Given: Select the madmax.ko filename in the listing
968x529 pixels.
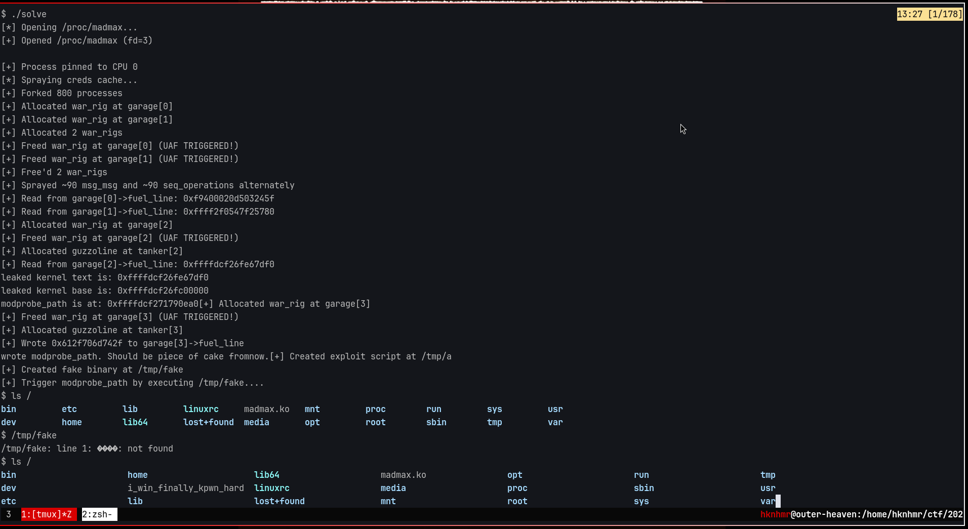Looking at the screenshot, I should pos(267,409).
